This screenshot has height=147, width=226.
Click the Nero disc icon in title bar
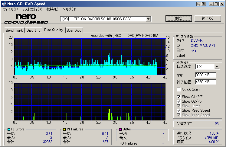coord(4,4)
